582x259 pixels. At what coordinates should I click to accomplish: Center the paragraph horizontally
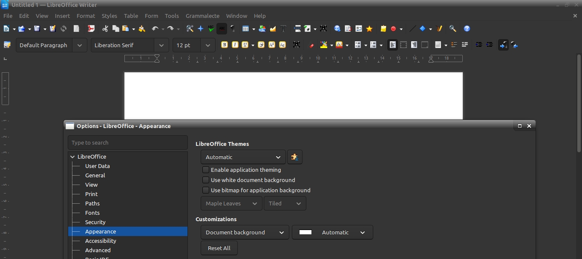(403, 45)
